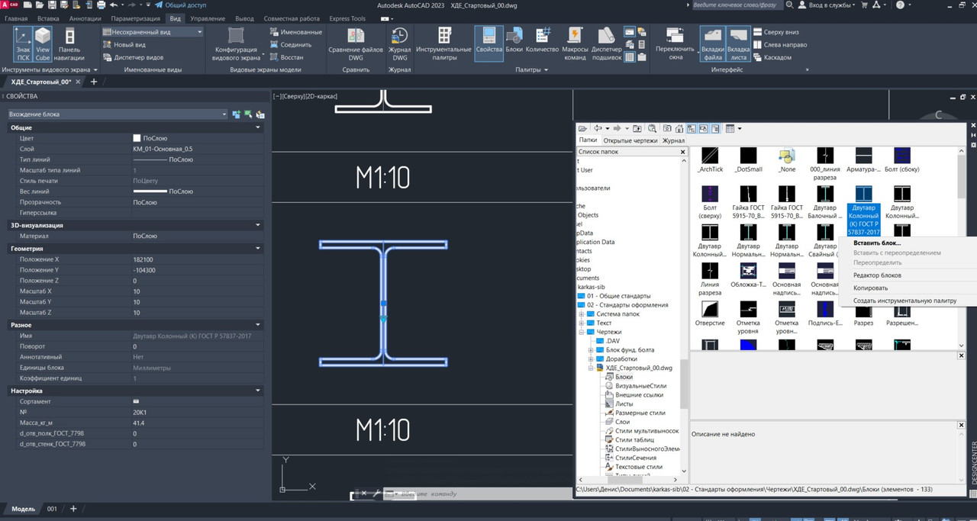Open the Вхождение блока object type dropdown
This screenshot has width=977, height=521.
coord(118,114)
